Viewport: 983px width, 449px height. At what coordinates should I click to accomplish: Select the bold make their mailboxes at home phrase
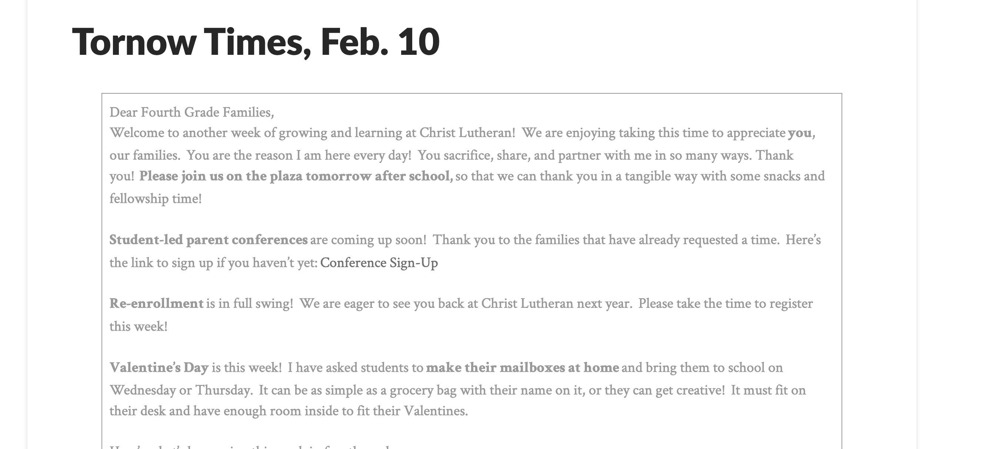(522, 367)
